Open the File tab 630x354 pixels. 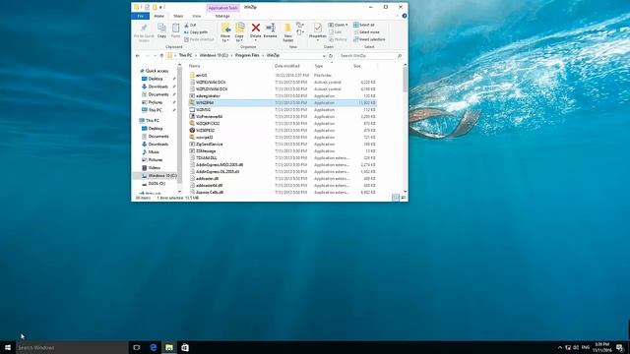point(140,16)
